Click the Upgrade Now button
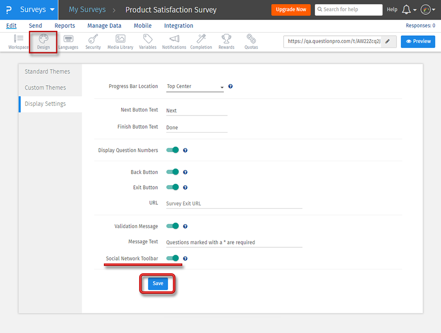The image size is (441, 333). tap(291, 10)
